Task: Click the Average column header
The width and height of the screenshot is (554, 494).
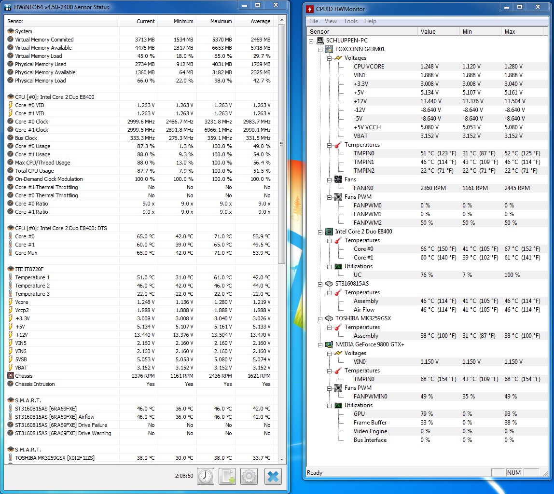Action: [x=254, y=21]
